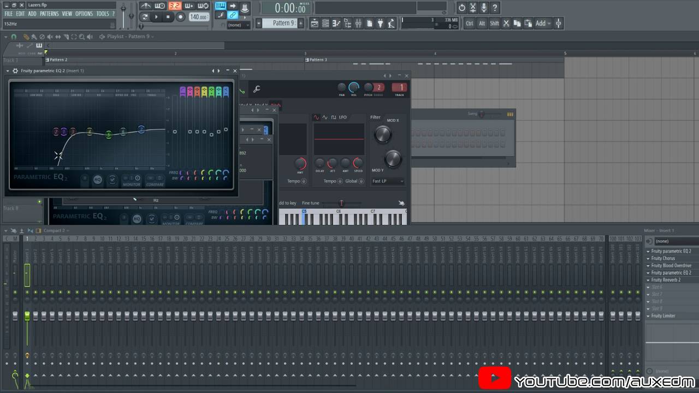Click the undo history circular arrow icon
The height and width of the screenshot is (393, 699).
pyautogui.click(x=462, y=8)
